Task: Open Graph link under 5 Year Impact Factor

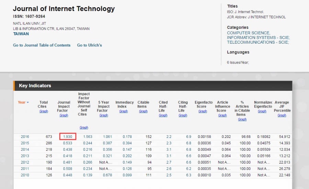Action: [x=104, y=115]
